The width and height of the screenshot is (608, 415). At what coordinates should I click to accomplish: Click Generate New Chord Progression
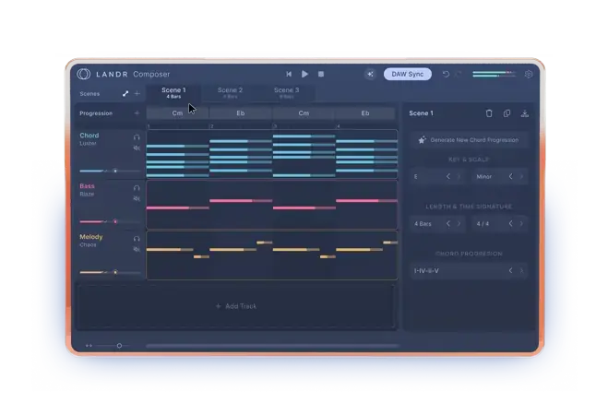469,140
